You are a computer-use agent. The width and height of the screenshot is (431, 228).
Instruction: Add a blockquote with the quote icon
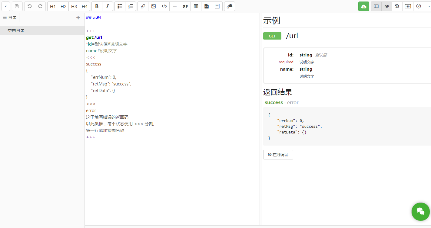click(185, 6)
